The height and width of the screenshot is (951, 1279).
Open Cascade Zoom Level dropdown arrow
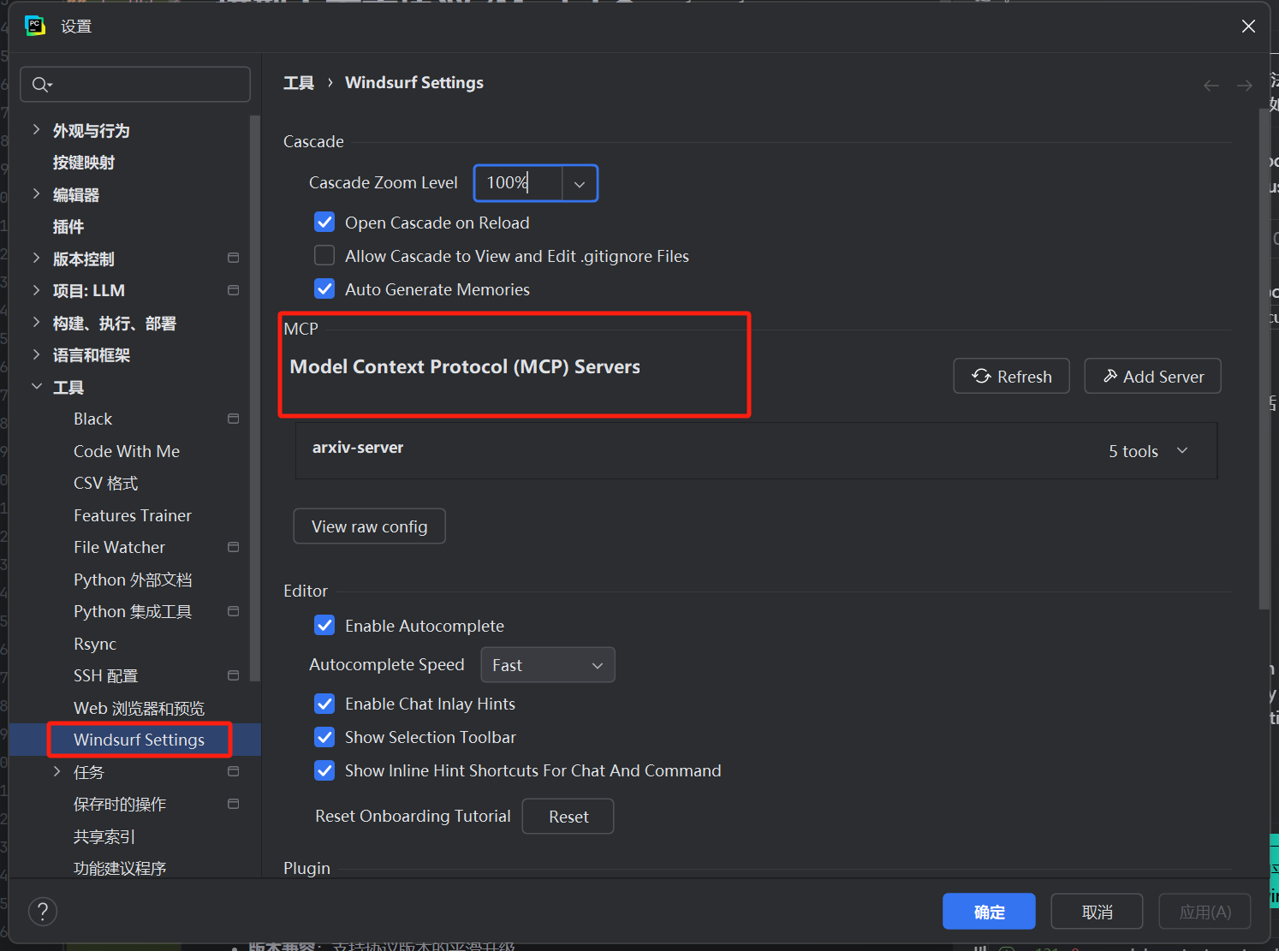point(580,183)
